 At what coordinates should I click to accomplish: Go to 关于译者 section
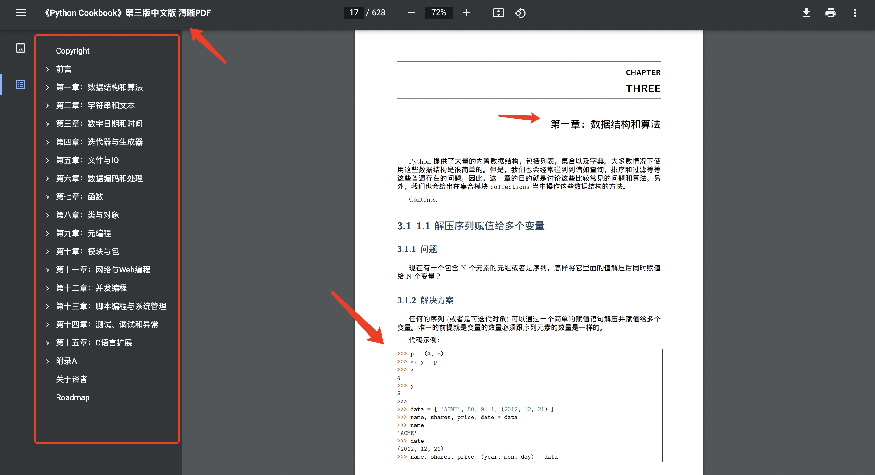point(72,379)
